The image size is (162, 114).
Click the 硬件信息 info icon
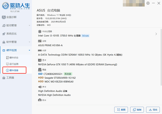click(8, 71)
